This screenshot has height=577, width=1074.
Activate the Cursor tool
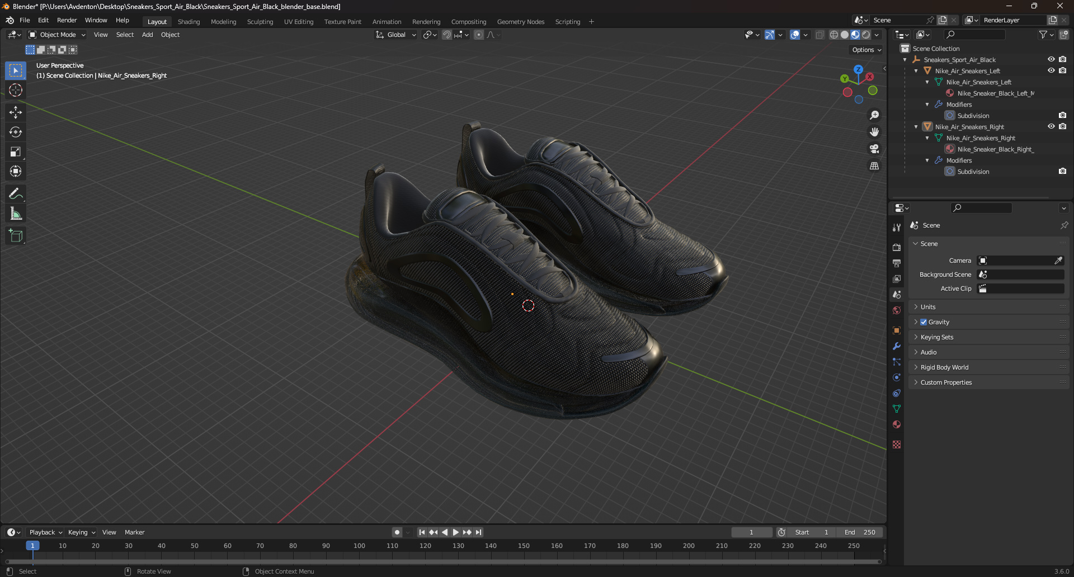[x=16, y=90]
